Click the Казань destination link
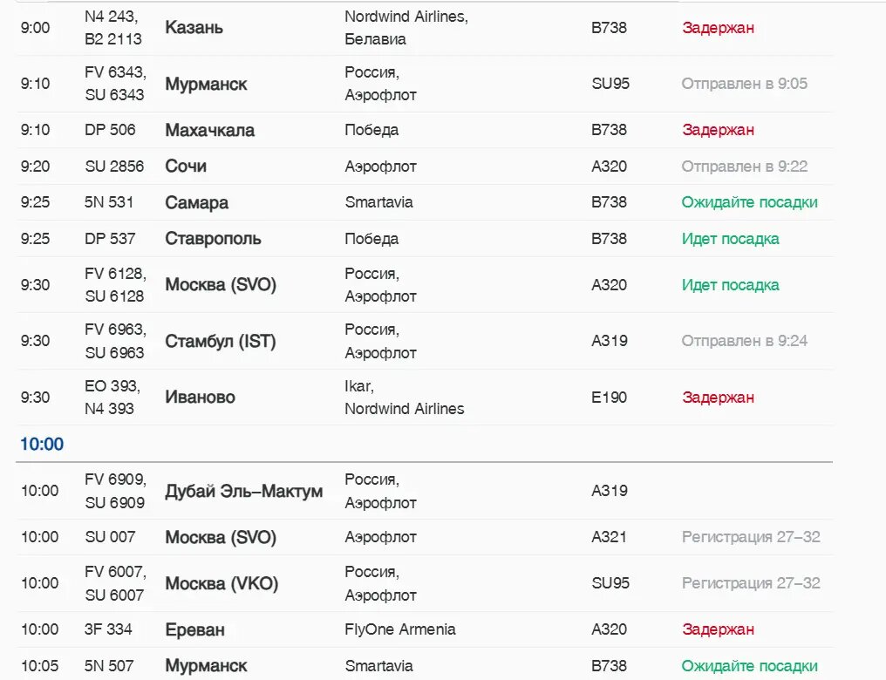The height and width of the screenshot is (680, 886). click(x=194, y=28)
